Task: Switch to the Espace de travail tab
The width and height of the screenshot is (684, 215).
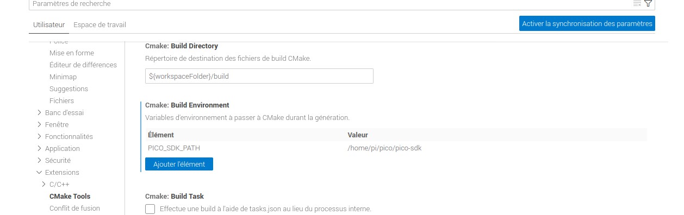Action: 100,24
